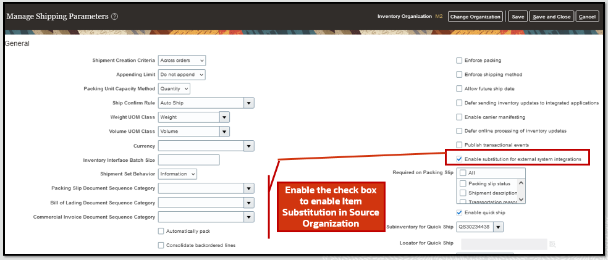Check All in Required on Packing Slip

point(463,173)
